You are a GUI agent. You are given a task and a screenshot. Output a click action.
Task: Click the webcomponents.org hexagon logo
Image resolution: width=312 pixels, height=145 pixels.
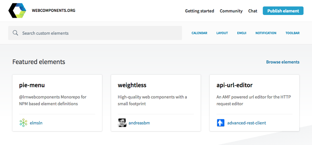17,11
